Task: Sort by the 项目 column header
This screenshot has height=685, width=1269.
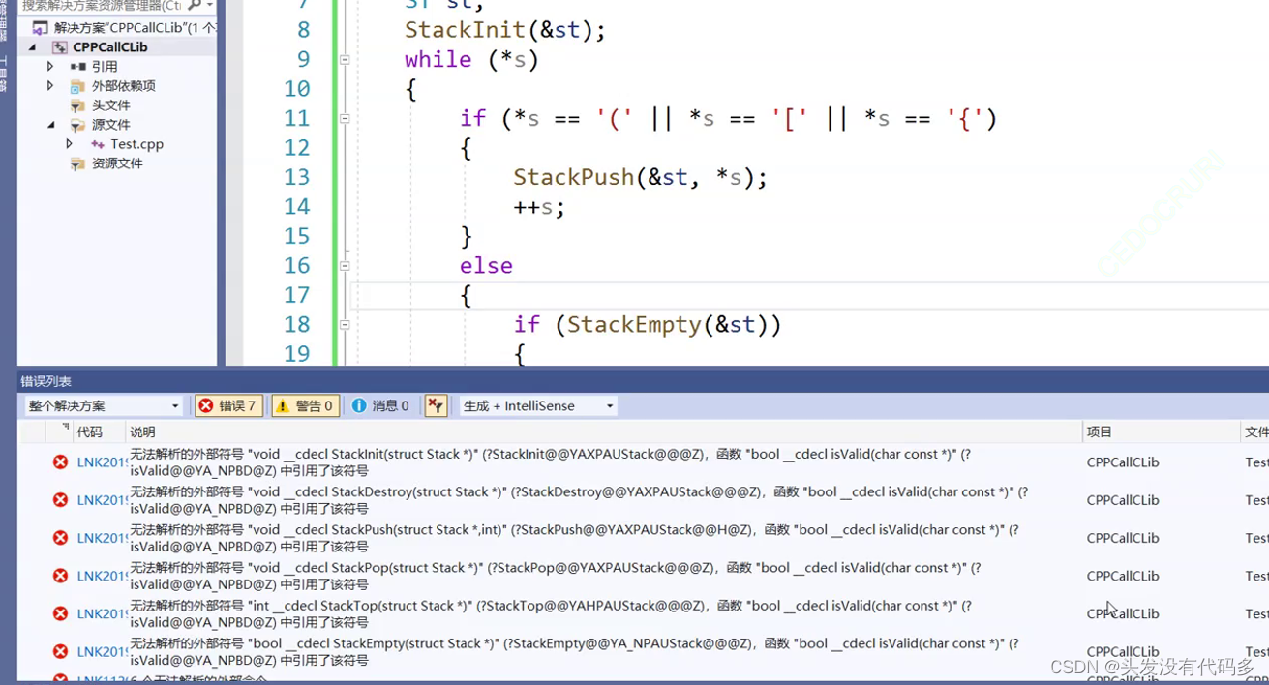Action: coord(1161,432)
